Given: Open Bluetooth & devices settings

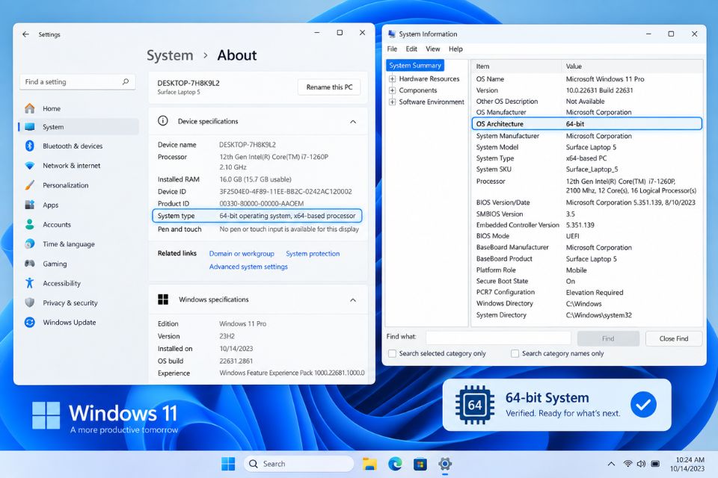Looking at the screenshot, I should [73, 146].
